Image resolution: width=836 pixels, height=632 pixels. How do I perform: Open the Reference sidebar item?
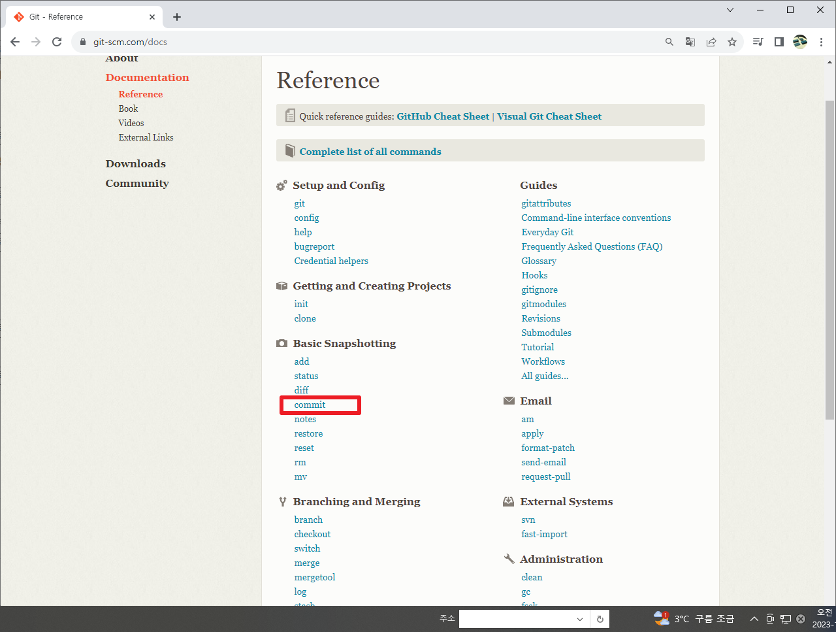coord(140,94)
